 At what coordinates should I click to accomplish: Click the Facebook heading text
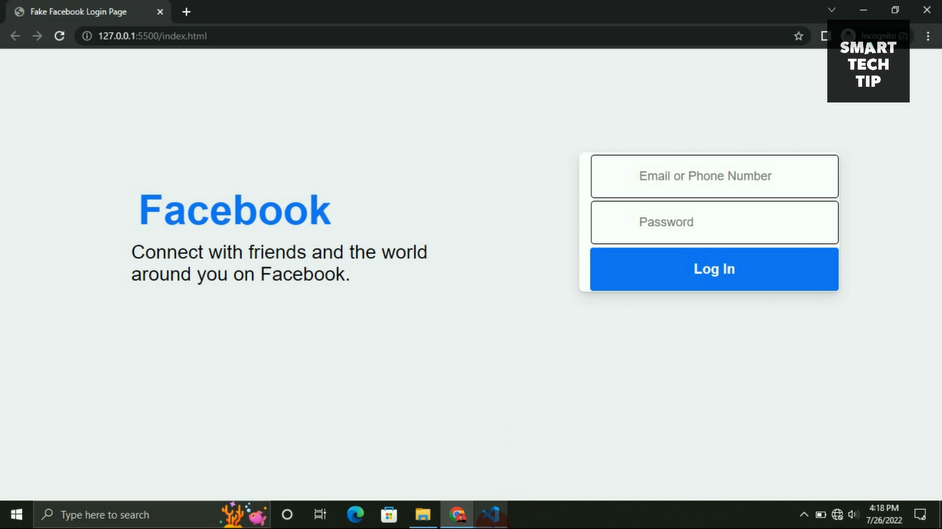coord(235,210)
